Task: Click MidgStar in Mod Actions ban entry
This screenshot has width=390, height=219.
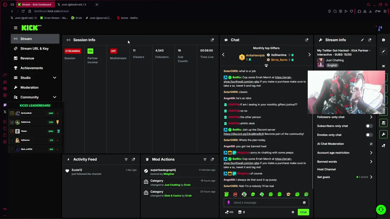Action: [169, 174]
